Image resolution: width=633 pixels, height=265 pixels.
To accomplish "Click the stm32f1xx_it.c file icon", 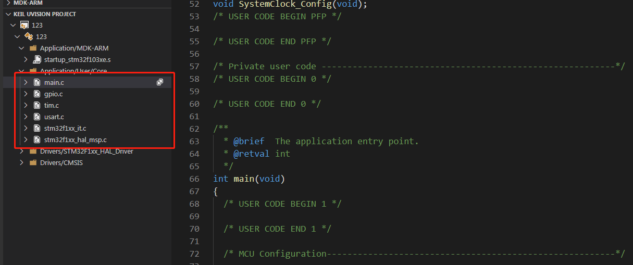I will tap(37, 128).
